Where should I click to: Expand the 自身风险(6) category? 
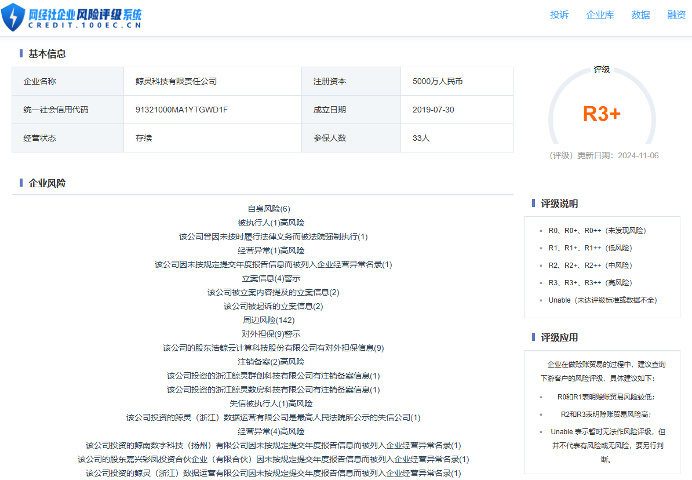pyautogui.click(x=269, y=209)
